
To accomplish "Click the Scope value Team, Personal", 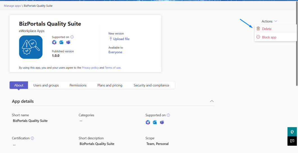I will point(158,144).
